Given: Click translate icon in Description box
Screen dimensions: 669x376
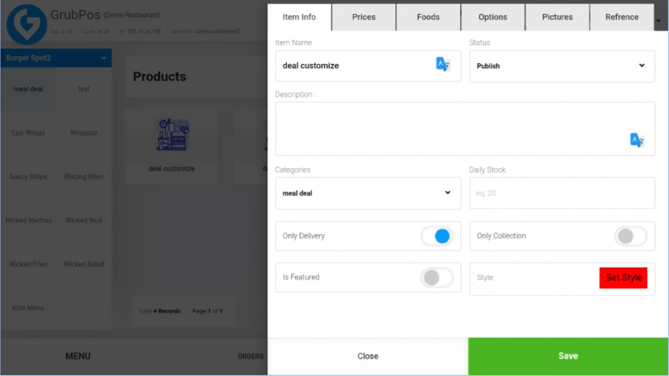Looking at the screenshot, I should tap(637, 140).
